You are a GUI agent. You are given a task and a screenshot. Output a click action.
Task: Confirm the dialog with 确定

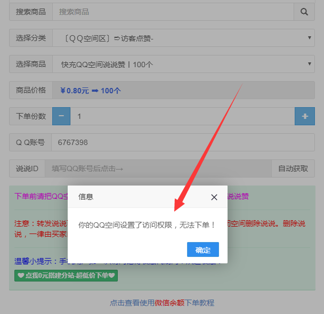(203, 250)
